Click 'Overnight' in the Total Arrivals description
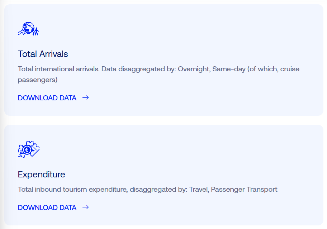Viewport: 327px width, 229px height. pos(194,69)
